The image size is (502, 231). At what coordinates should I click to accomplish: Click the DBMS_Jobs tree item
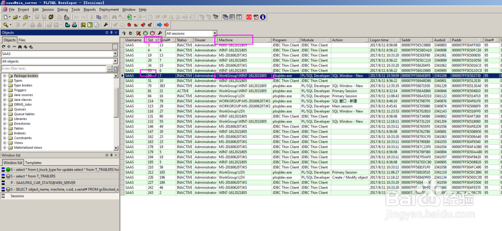point(23,104)
